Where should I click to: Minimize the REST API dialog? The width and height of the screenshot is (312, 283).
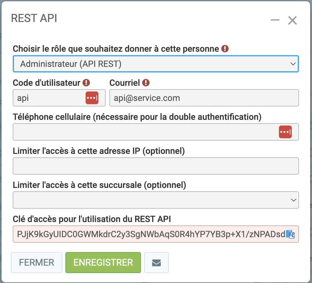click(x=275, y=20)
